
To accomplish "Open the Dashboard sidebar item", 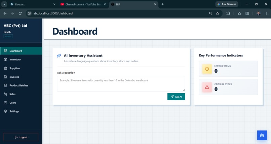I will [x=21, y=51].
